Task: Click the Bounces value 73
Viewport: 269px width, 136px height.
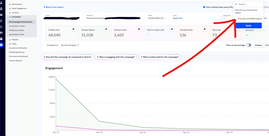Action: [x=215, y=35]
